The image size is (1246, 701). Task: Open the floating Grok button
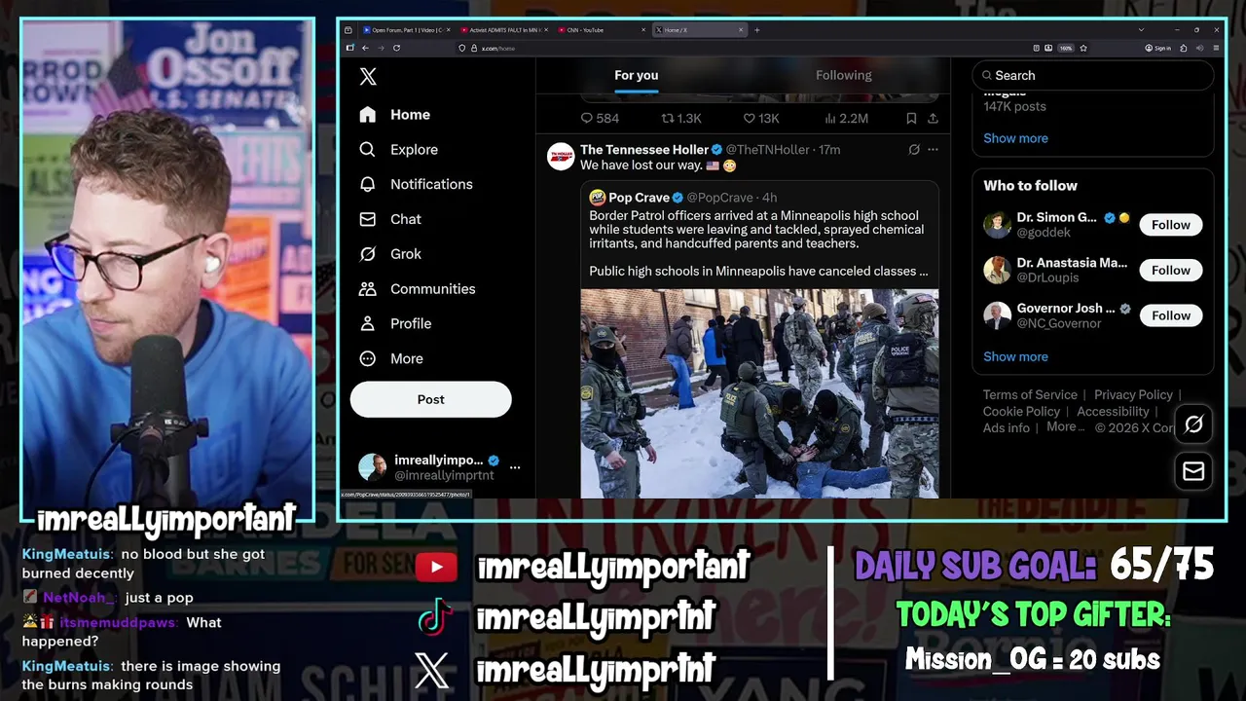click(1193, 424)
